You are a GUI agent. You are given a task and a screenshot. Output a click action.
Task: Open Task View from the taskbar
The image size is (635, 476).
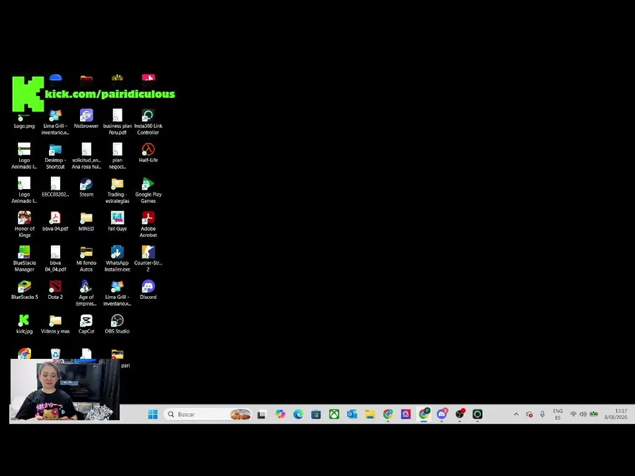(262, 414)
